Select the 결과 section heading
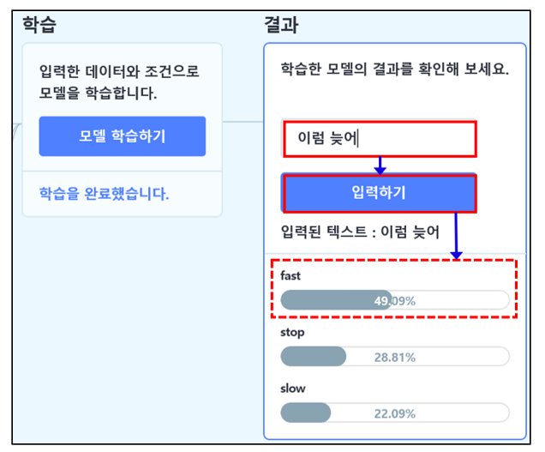 281,25
